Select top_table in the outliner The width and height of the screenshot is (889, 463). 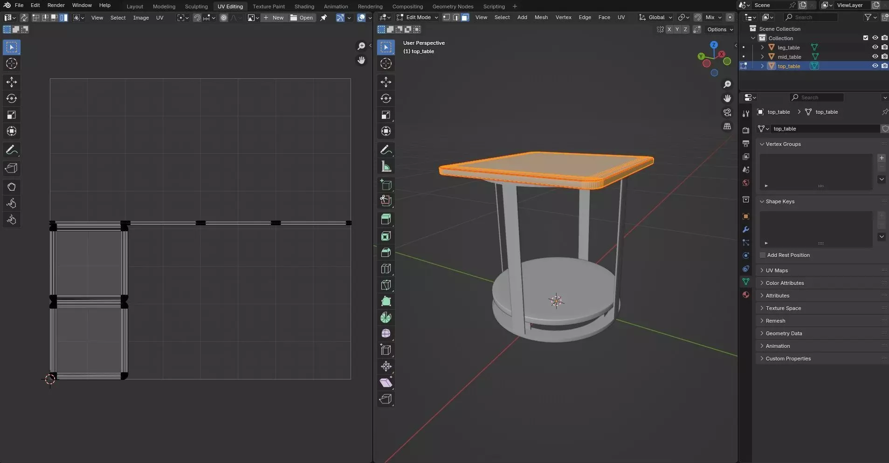click(789, 66)
